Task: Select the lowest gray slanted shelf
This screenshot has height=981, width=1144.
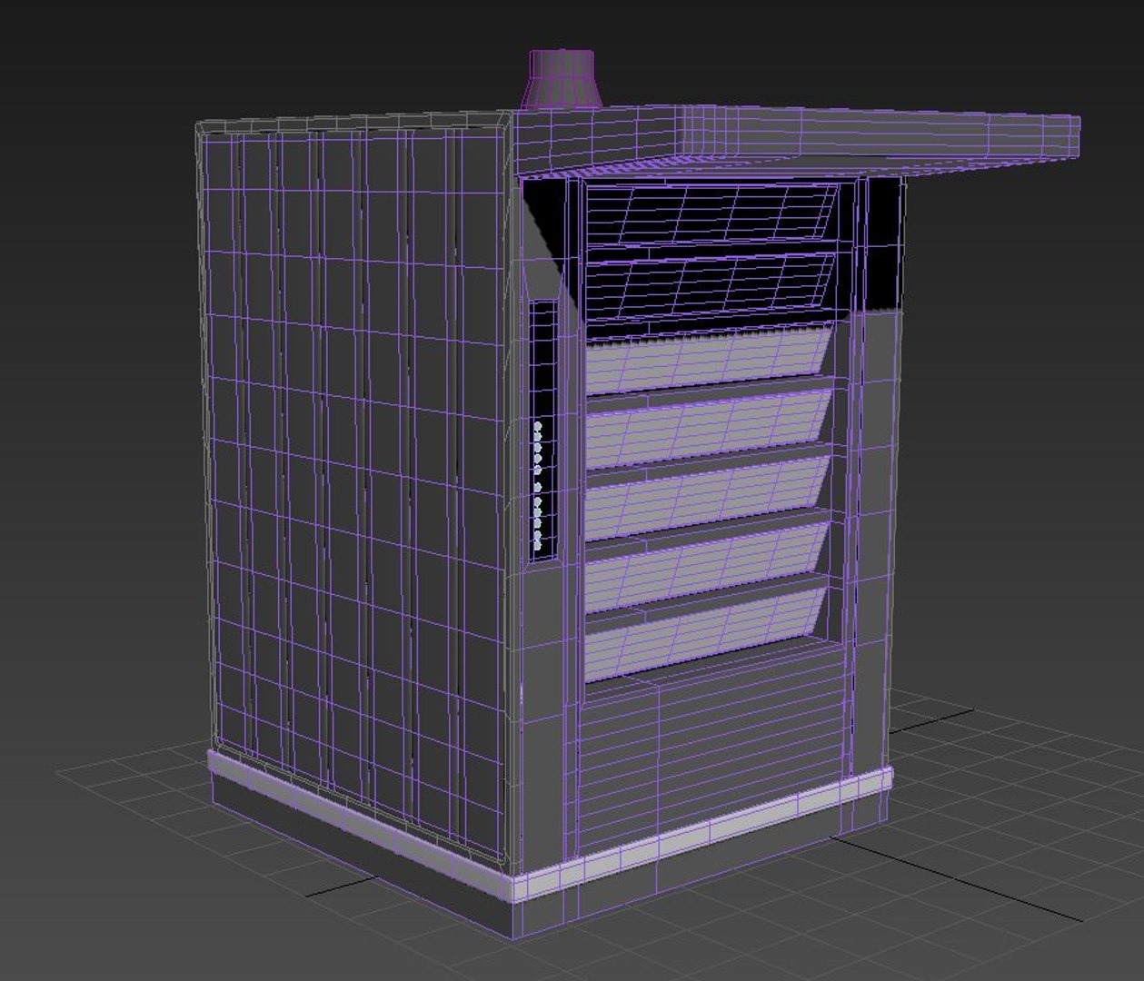Action: point(706,634)
